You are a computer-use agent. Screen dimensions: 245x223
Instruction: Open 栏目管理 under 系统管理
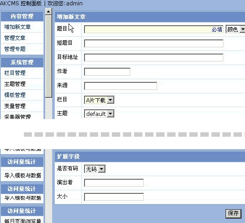(15, 73)
